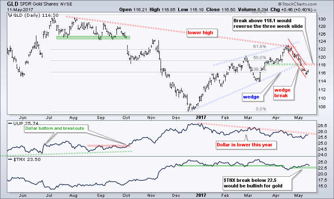
Task: Click the 'Dollar is lower this year' annotation
Action: (x=246, y=145)
